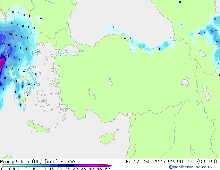220x170 pixels.
Task: Click the '14' precipitation value on map
Action: (x=14, y=57)
